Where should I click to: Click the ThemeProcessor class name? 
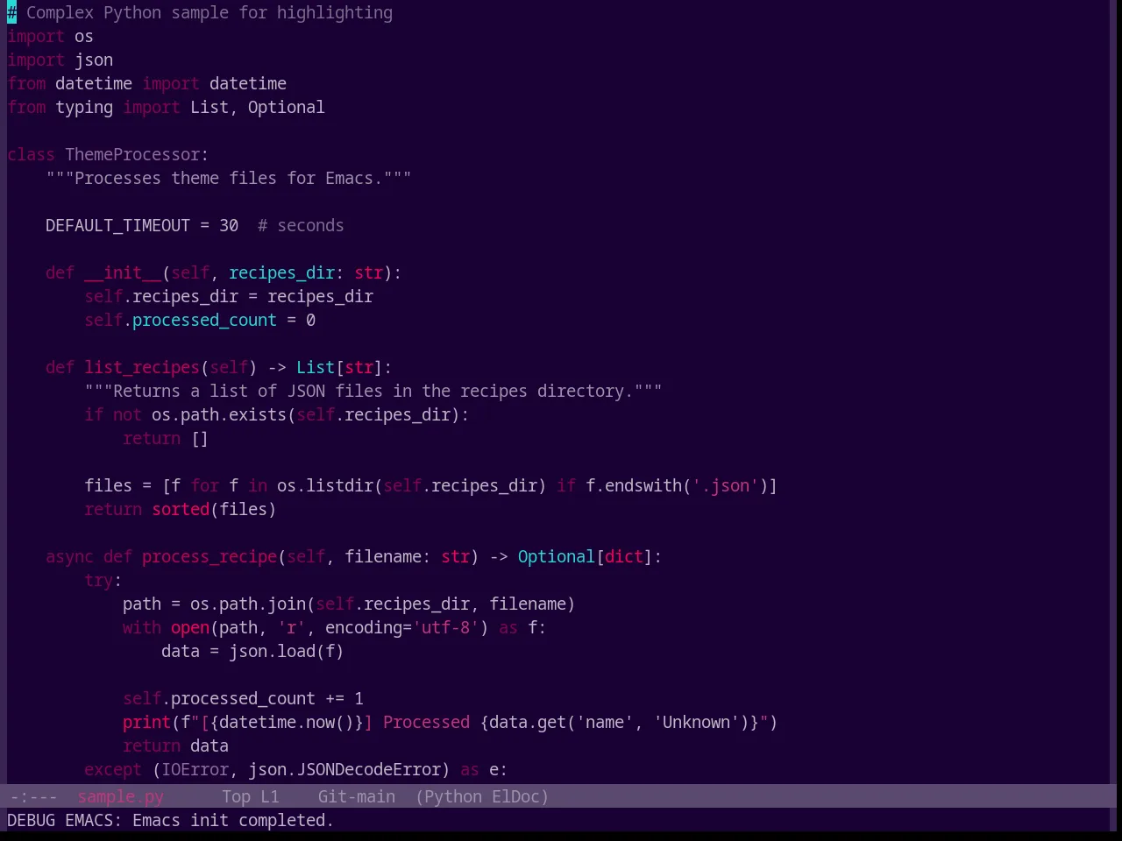(132, 154)
